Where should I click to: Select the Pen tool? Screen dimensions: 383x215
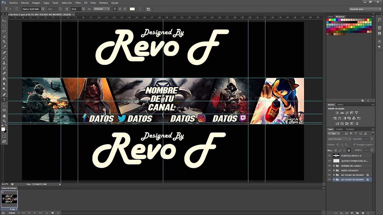point(4,95)
